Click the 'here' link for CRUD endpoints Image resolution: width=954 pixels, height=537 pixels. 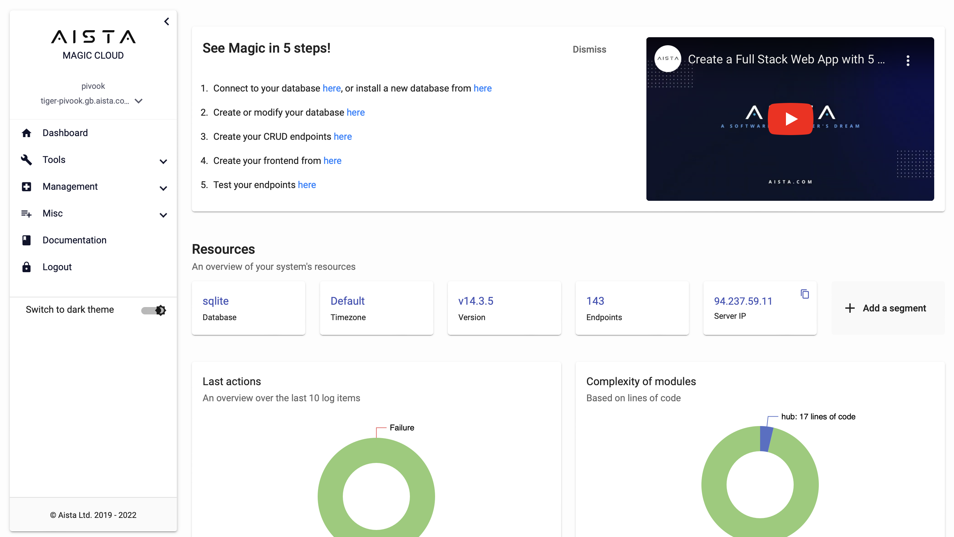pos(342,136)
